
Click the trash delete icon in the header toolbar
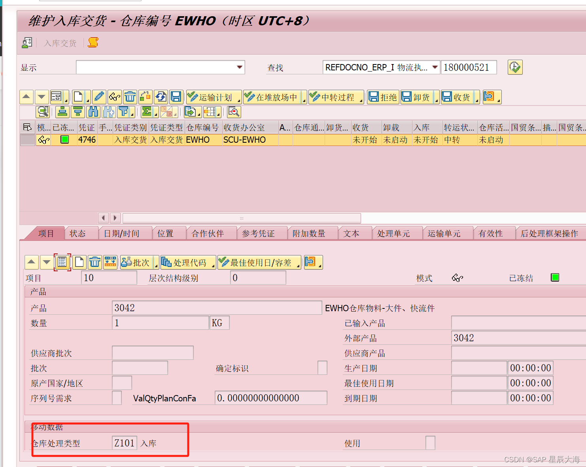tap(130, 97)
